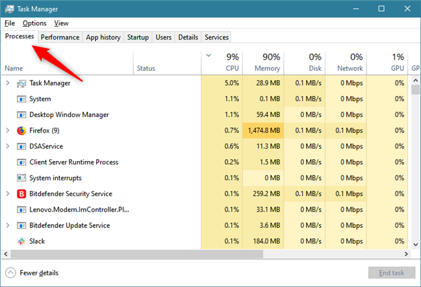The height and width of the screenshot is (287, 421).
Task: Sort by the Name column header
Action: [x=67, y=63]
